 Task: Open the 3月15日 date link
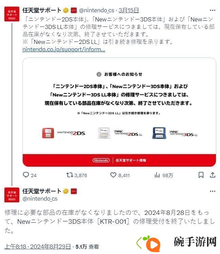click(129, 10)
